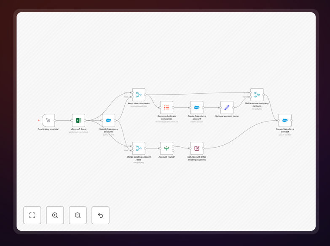Click the 'Merge existing account data' label
Screen dimensions: 330x246
[139, 158]
